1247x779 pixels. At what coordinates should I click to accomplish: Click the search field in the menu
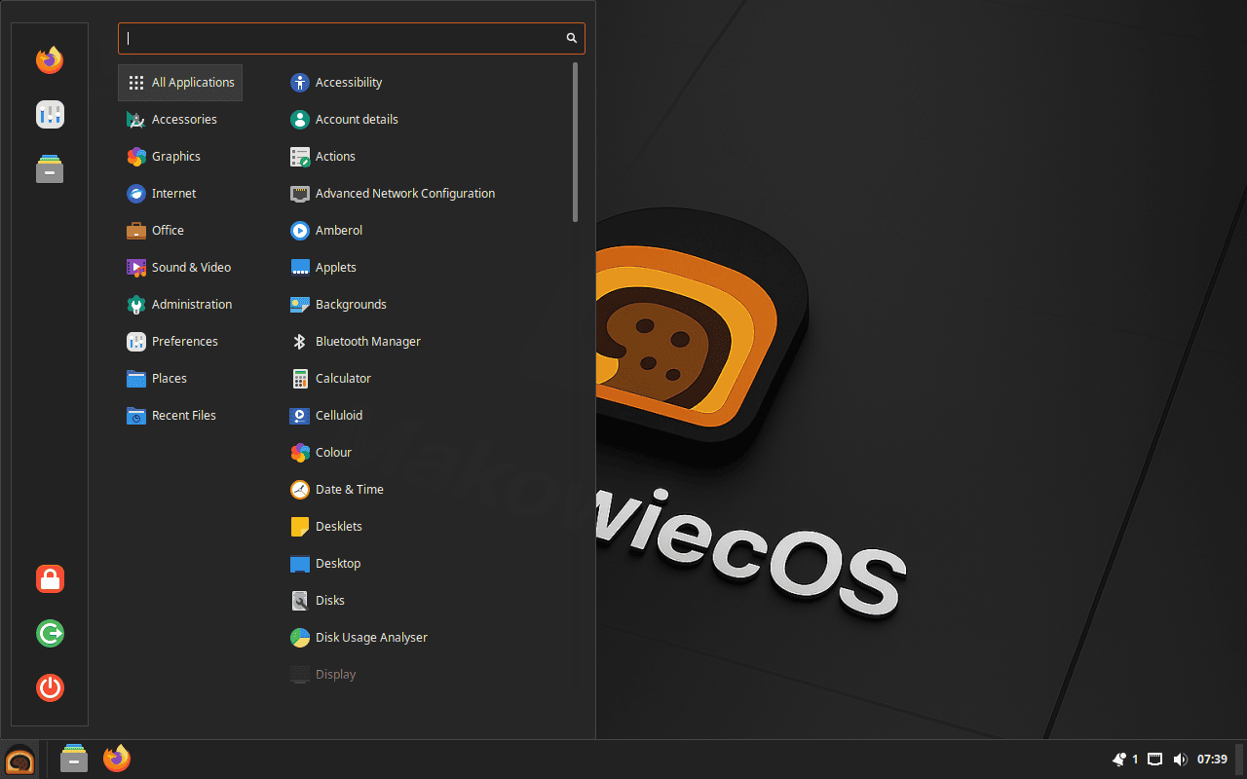[x=352, y=38]
